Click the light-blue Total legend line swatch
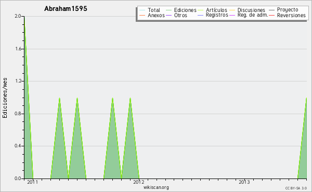This screenshot has height=192, width=312. (x=142, y=10)
